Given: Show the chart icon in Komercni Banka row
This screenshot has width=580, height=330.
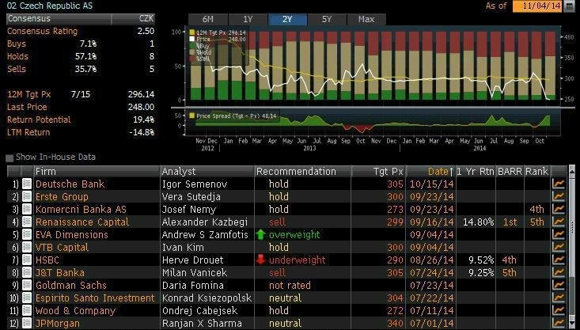Looking at the screenshot, I should (559, 209).
